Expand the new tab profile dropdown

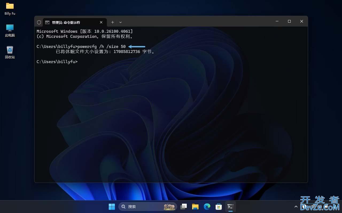(121, 22)
